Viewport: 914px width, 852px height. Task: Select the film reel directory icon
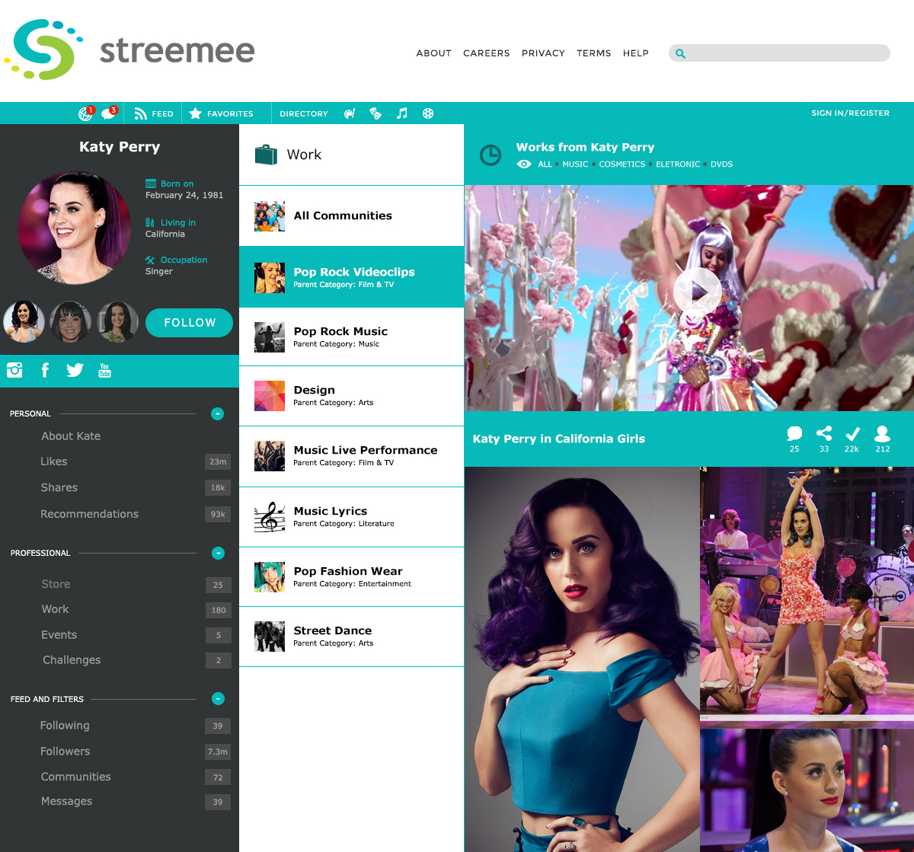click(428, 113)
